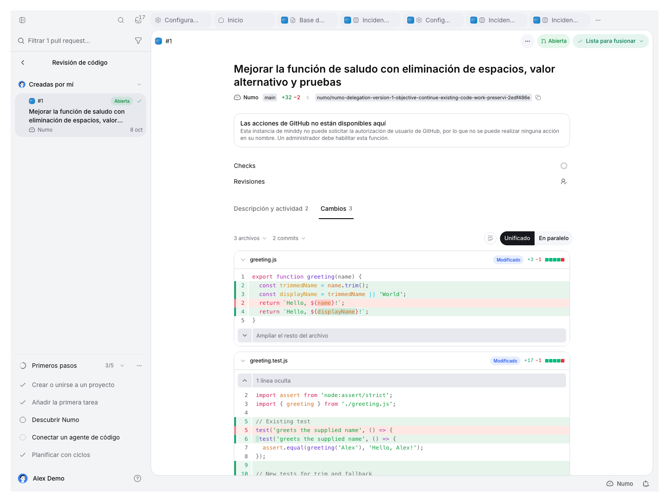Switch diff to Unificado view

517,238
